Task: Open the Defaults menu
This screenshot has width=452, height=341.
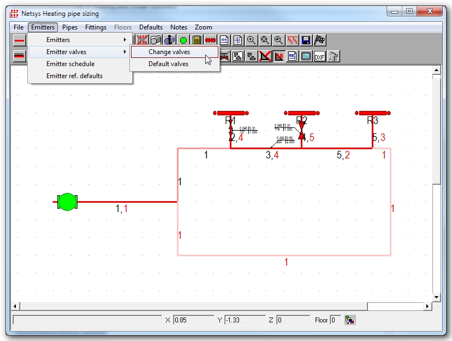Action: 151,27
